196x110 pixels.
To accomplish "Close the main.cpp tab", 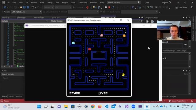I will tap(114, 17).
